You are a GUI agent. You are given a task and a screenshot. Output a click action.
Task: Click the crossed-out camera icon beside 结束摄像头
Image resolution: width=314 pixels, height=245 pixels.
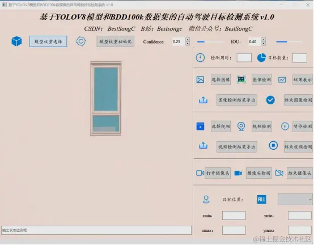click(x=279, y=173)
